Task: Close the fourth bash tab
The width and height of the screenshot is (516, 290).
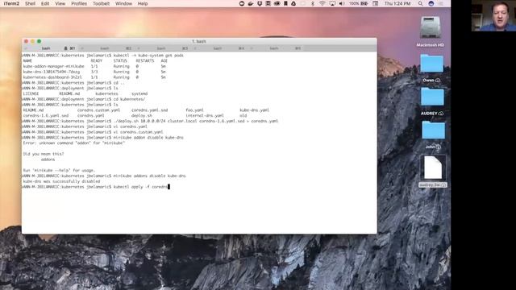Action: [195, 48]
